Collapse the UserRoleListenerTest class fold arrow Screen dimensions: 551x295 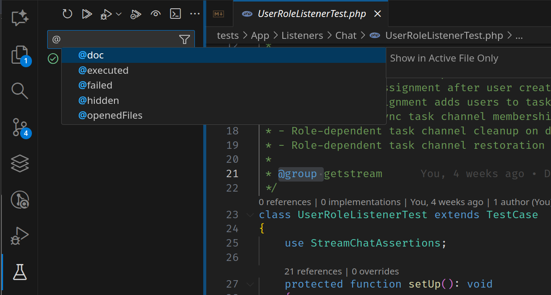250,215
